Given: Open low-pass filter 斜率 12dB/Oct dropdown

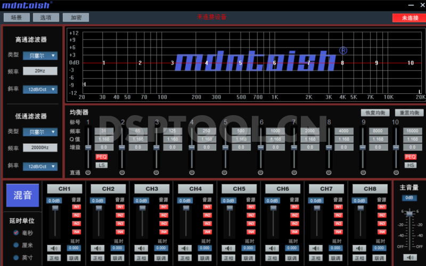Looking at the screenshot, I should coord(40,166).
